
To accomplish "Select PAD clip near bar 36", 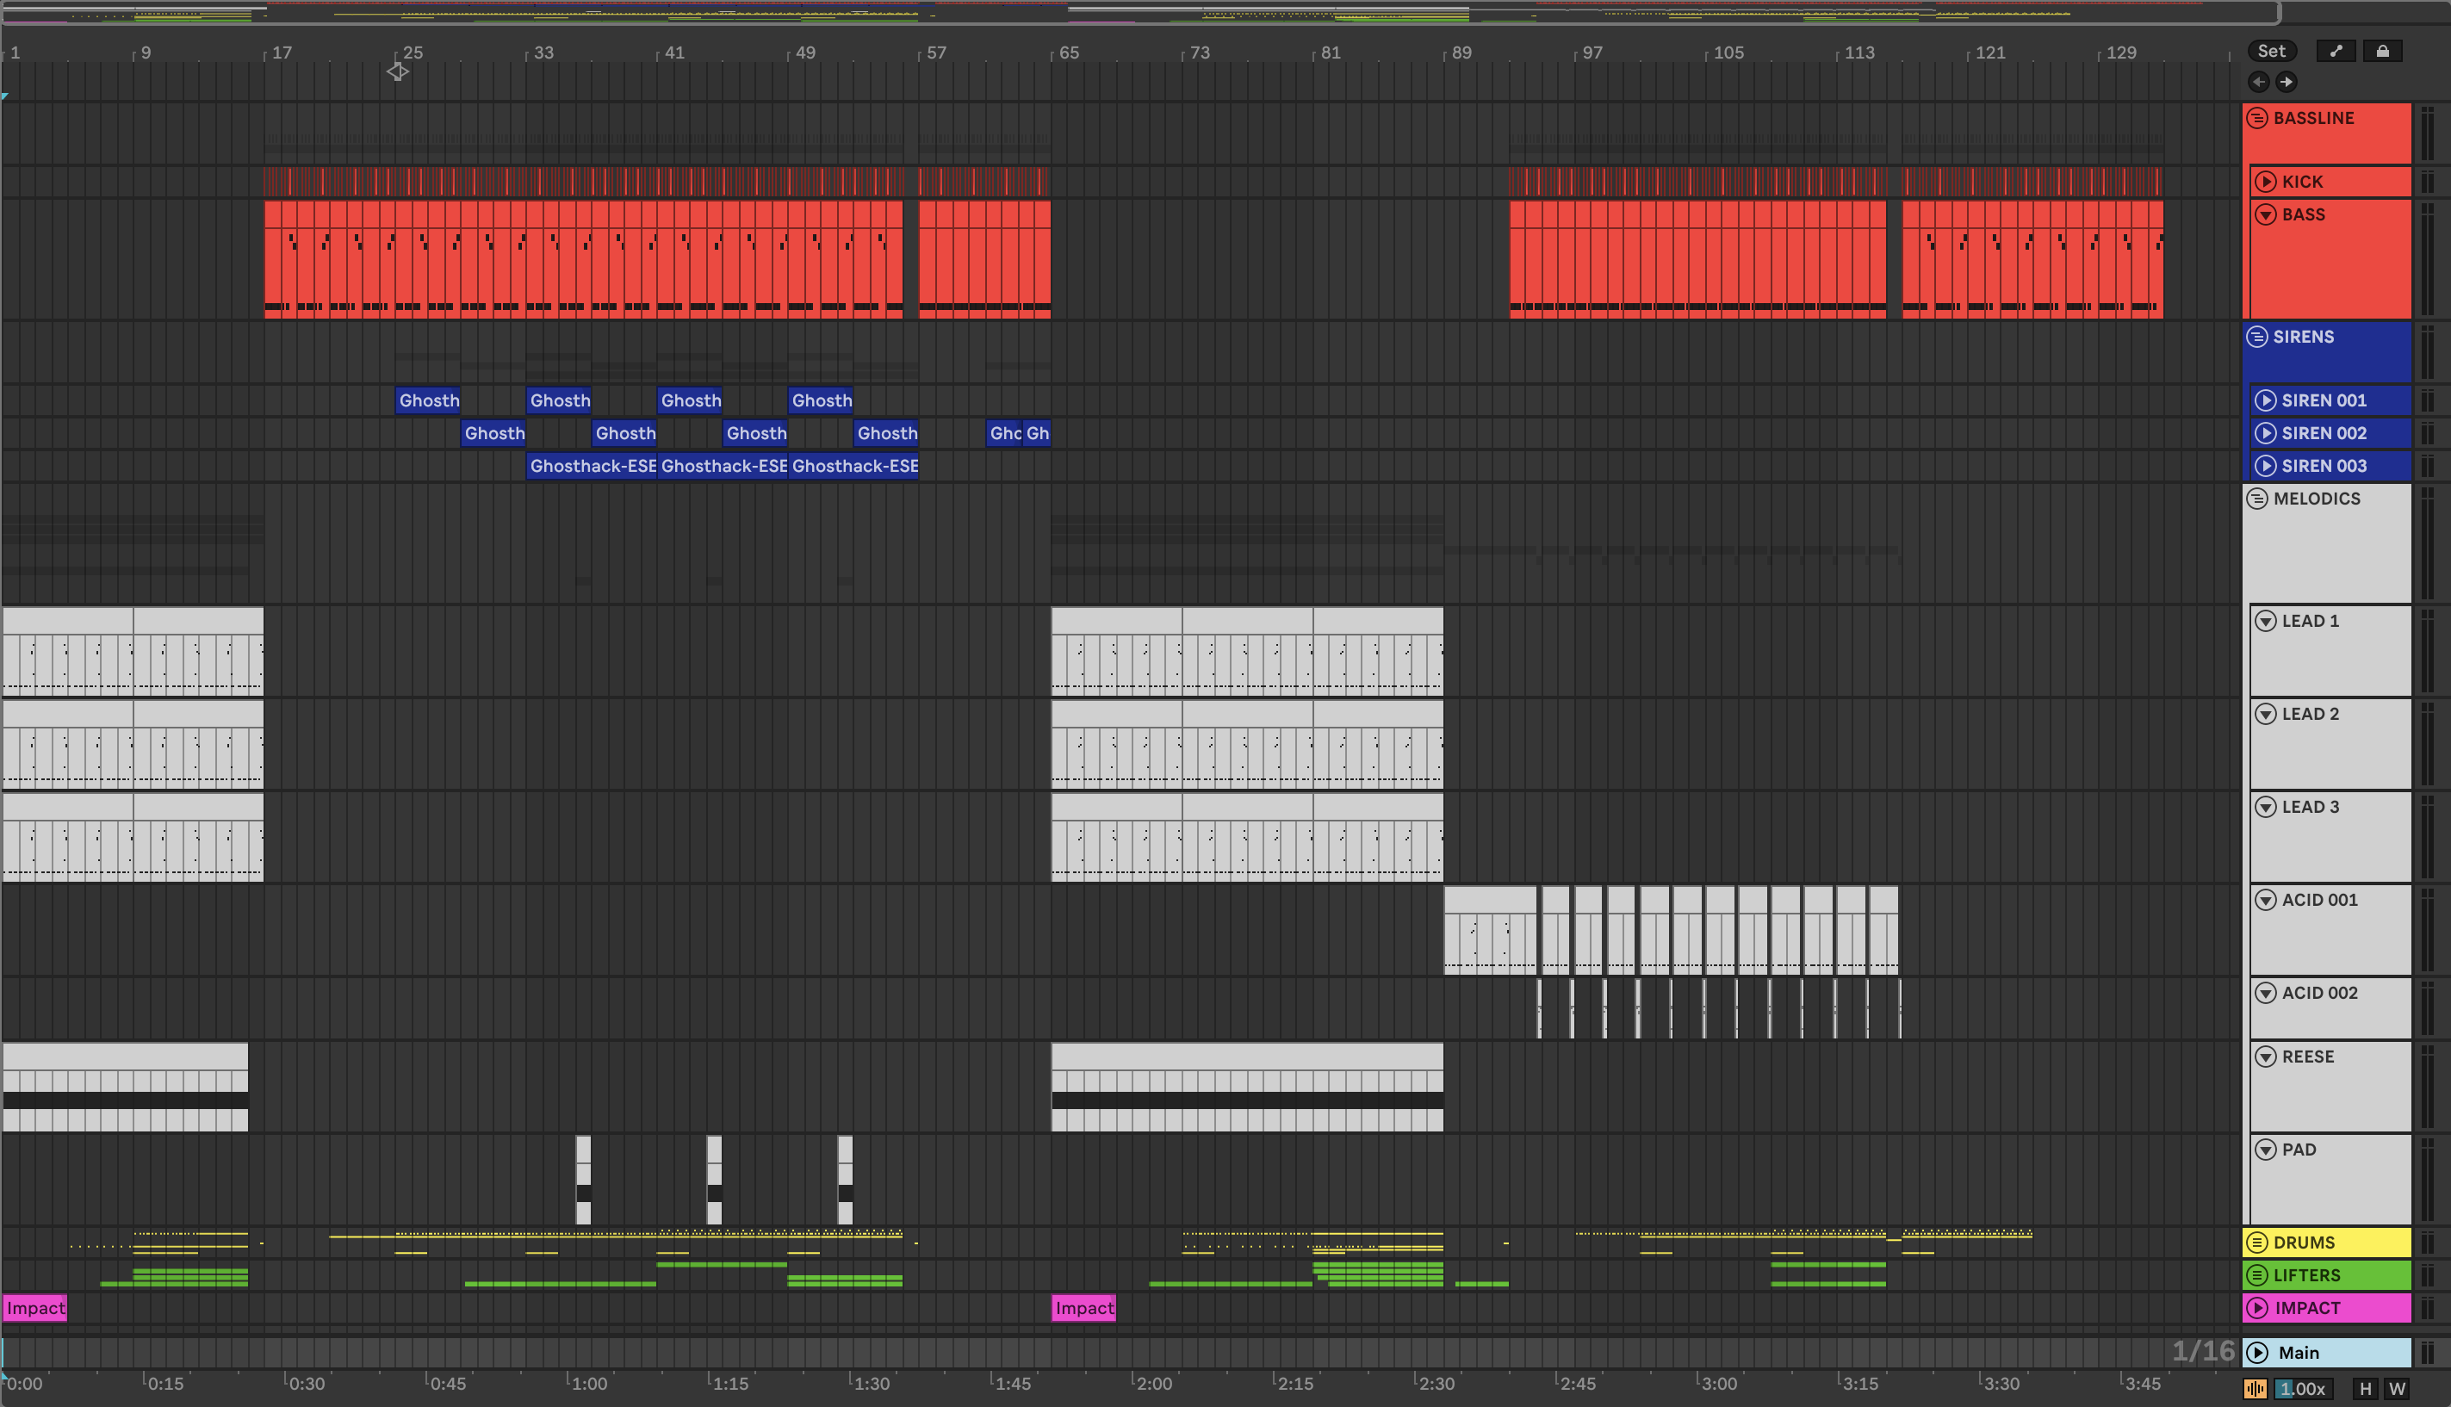I will coord(583,1180).
